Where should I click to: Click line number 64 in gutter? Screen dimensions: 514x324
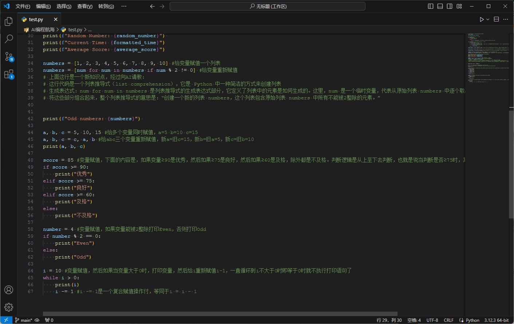coord(31,271)
